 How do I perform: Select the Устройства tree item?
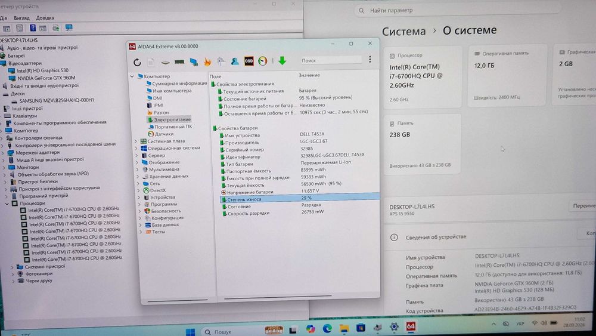[x=159, y=198]
